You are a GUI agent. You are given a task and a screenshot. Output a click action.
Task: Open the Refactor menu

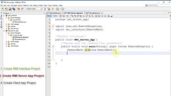click(x=26, y=5)
